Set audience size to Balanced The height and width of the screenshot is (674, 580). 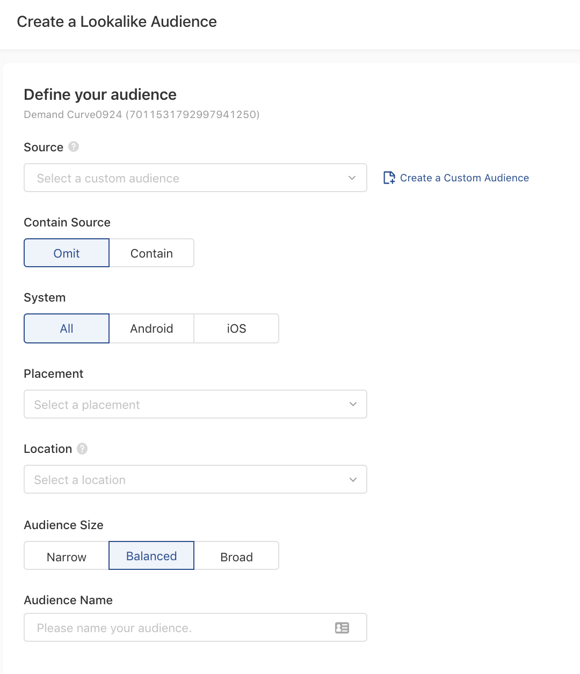coord(151,556)
